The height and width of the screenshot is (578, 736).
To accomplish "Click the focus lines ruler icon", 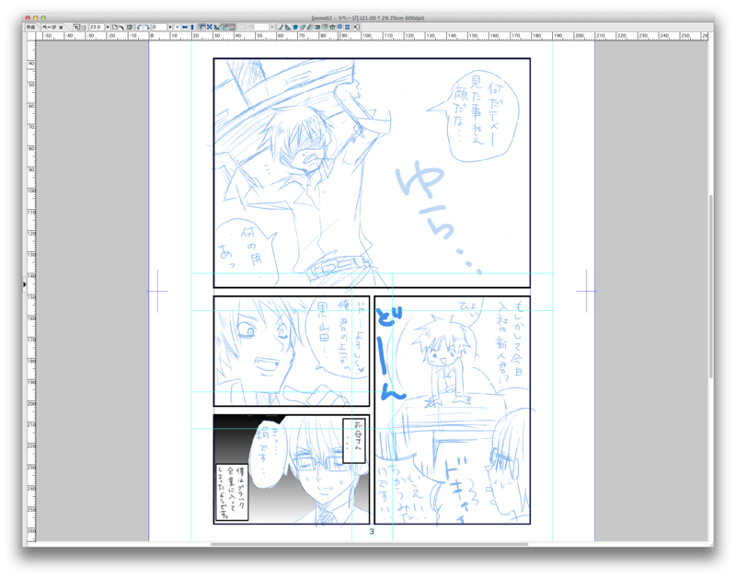I will point(325,28).
